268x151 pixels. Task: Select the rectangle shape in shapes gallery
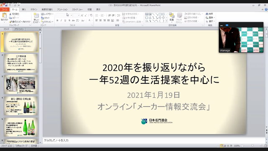[x=160, y=14]
